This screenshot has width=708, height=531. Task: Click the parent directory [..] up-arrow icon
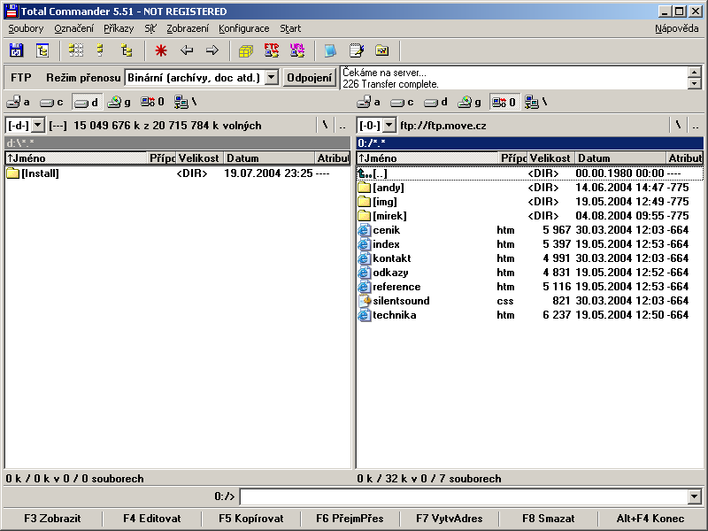364,173
